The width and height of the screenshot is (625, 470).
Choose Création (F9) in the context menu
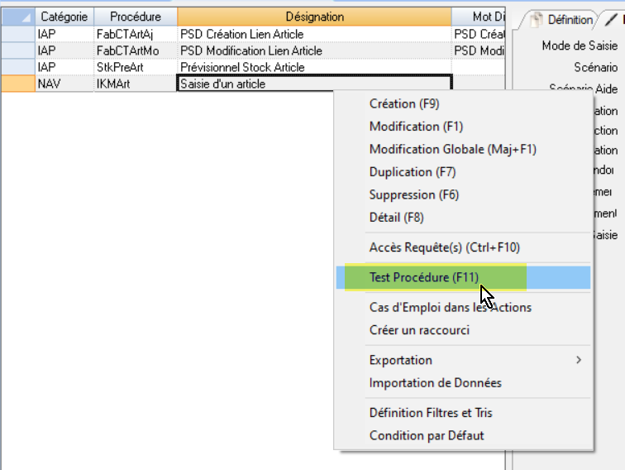(404, 103)
